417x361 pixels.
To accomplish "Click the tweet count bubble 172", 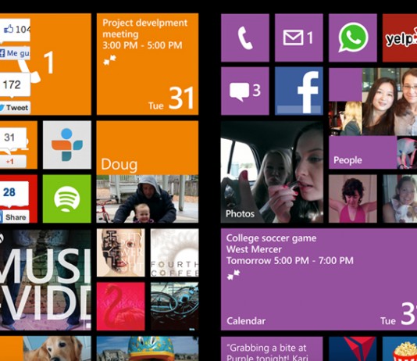I will 15,85.
